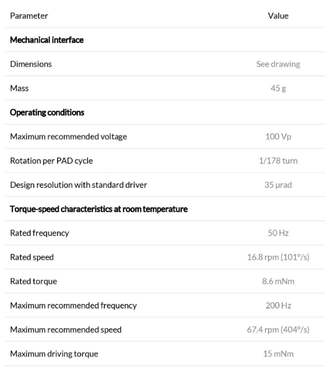Screen dimensions: 336x382
Task: Click the Value column header
Action: tap(278, 16)
